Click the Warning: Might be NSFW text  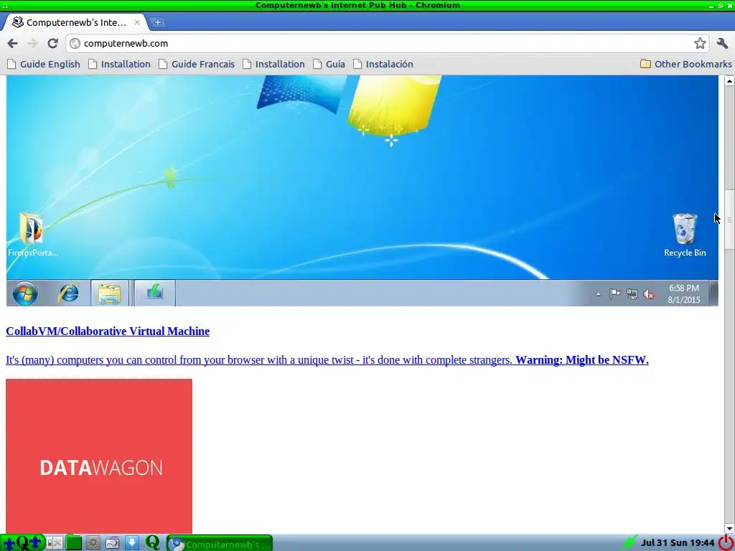point(581,360)
